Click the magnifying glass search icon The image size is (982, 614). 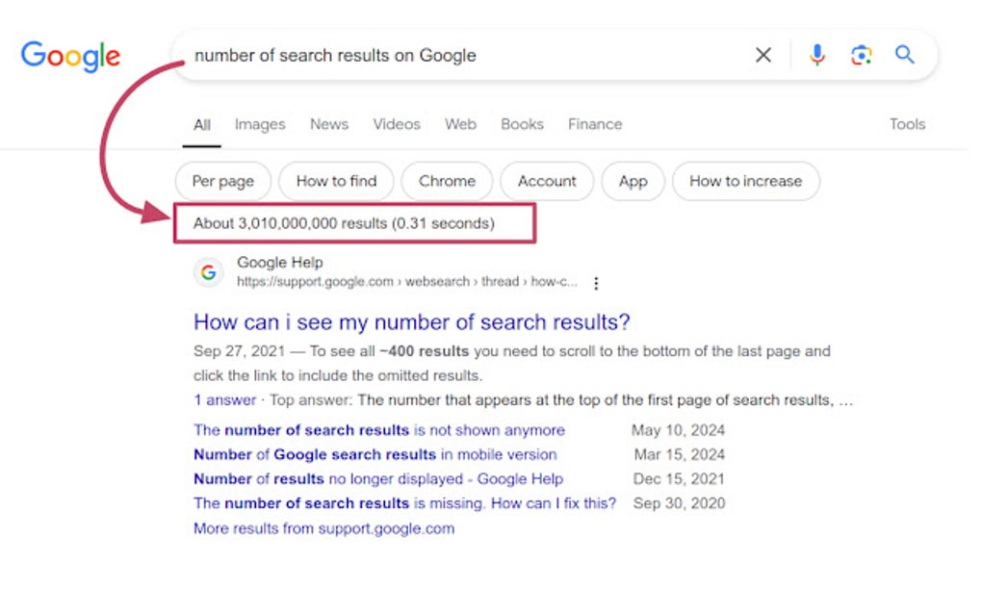(903, 55)
